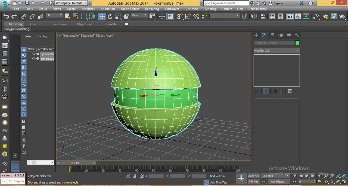The height and width of the screenshot is (186, 348).
Task: Open the Display menu in Scene Explorer
Action: pyautogui.click(x=42, y=36)
